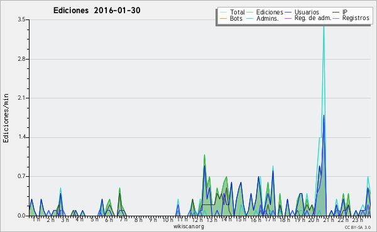Click the '21 h' x-axis label
The image size is (377, 232).
(329, 219)
